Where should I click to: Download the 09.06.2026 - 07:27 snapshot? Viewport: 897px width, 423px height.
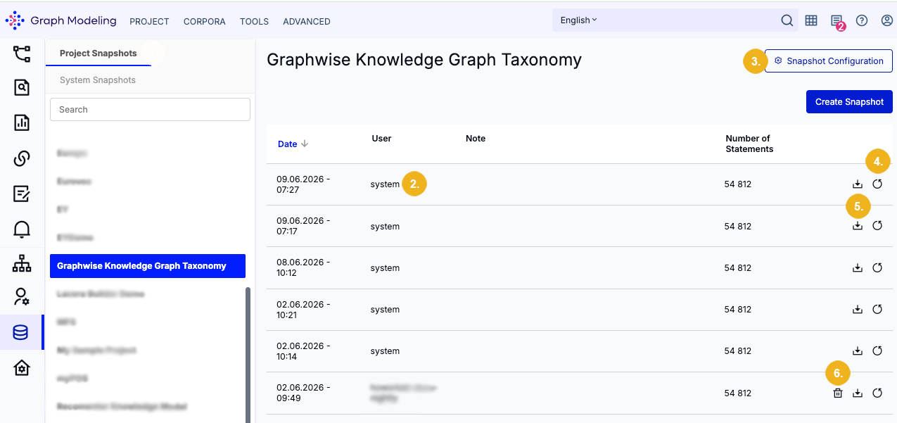(857, 184)
